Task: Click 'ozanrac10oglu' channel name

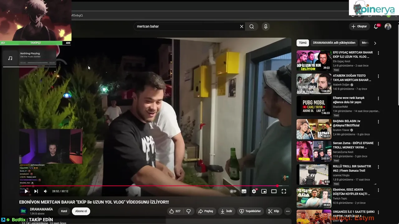Action: coord(342,175)
